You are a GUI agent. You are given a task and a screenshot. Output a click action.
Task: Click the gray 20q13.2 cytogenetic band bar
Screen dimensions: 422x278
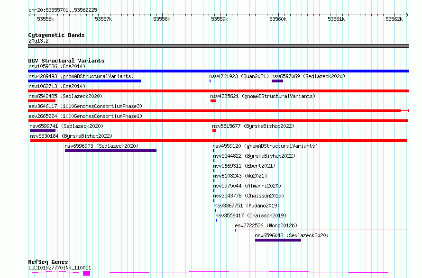click(x=218, y=46)
